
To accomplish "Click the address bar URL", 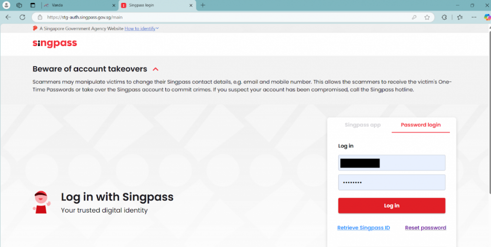I will click(84, 17).
